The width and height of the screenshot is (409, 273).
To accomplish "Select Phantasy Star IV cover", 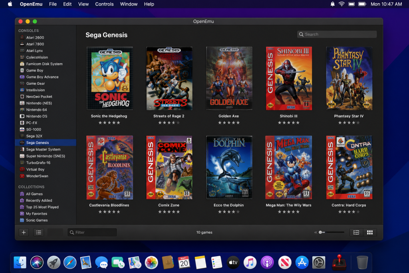I will pyautogui.click(x=349, y=78).
